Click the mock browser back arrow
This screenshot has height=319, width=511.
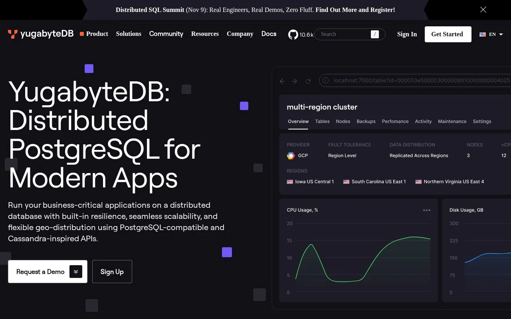282,81
